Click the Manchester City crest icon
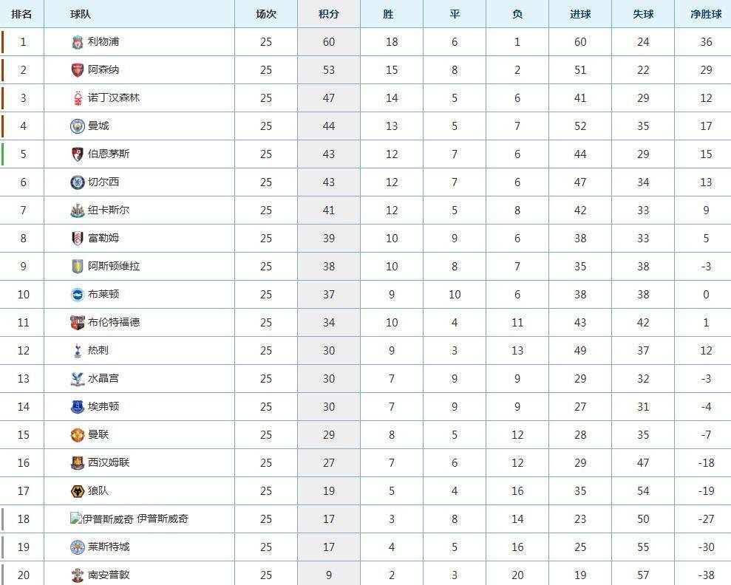This screenshot has height=585, width=731. click(x=78, y=126)
